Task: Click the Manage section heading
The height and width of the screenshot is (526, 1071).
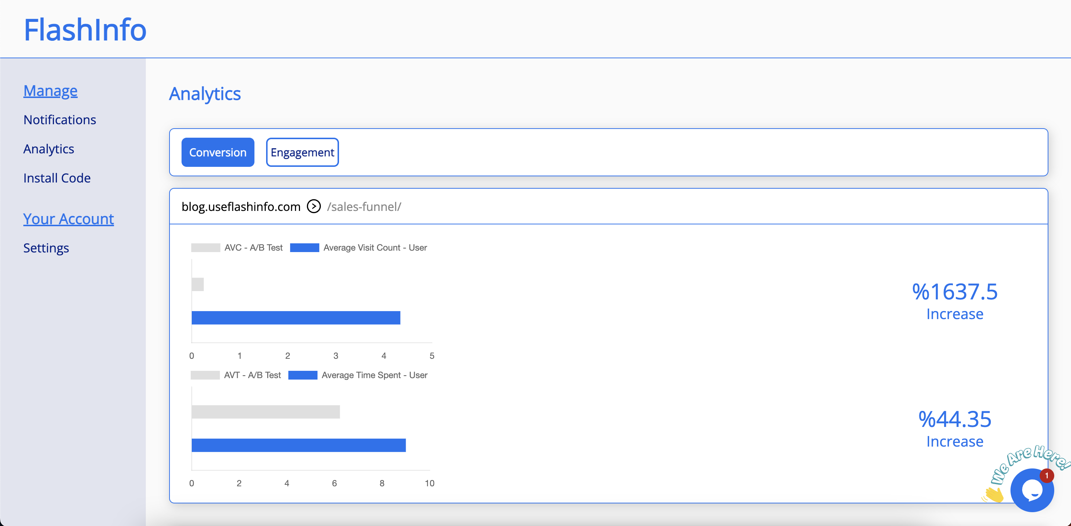Action: pos(50,91)
